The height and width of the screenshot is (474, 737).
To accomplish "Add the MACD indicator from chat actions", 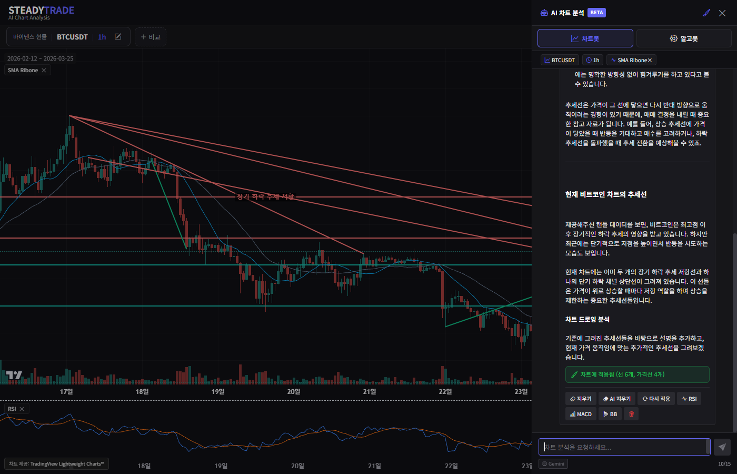I will click(x=581, y=414).
